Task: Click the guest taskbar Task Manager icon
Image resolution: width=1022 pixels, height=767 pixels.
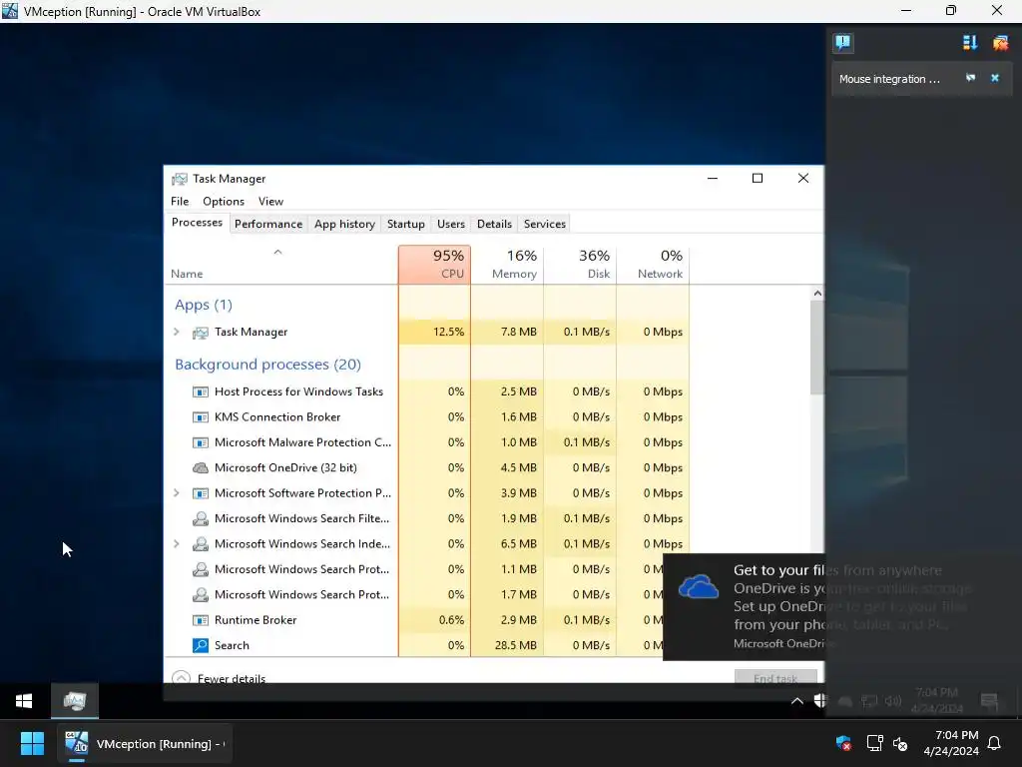Action: click(x=75, y=701)
